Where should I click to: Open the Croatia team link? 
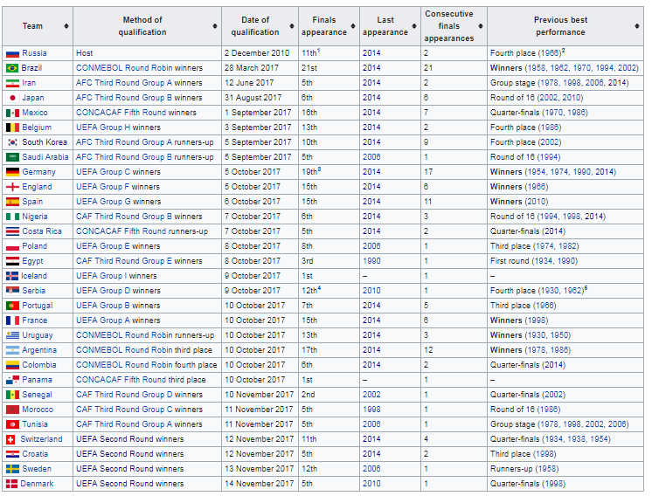(x=35, y=454)
